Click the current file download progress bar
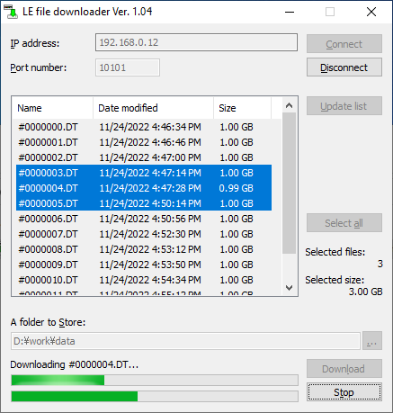The height and width of the screenshot is (413, 393). click(x=155, y=380)
